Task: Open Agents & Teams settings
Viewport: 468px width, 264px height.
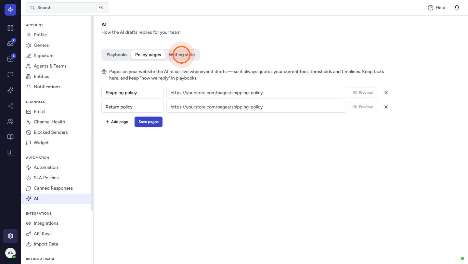Action: point(56,66)
